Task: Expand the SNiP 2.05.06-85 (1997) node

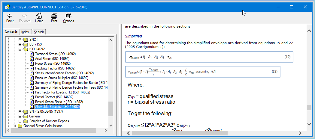Action: point(20,111)
